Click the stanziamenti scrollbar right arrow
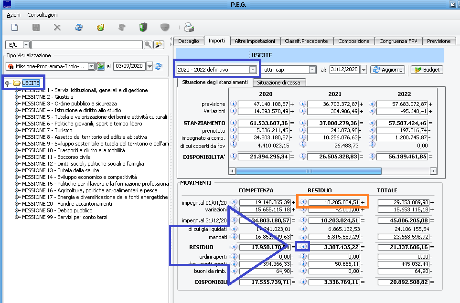 [x=433, y=171]
